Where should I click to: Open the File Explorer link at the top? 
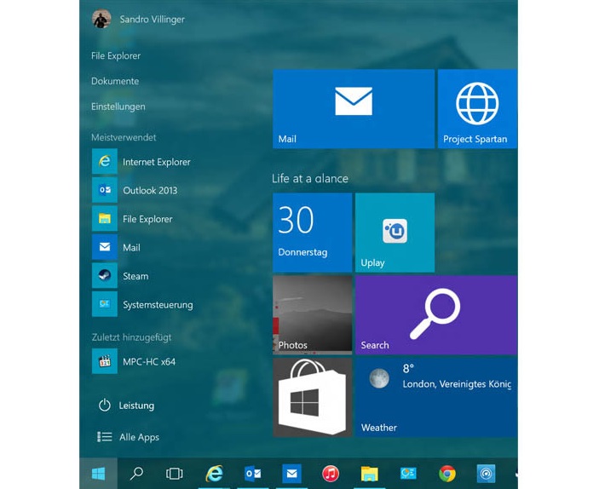(116, 55)
